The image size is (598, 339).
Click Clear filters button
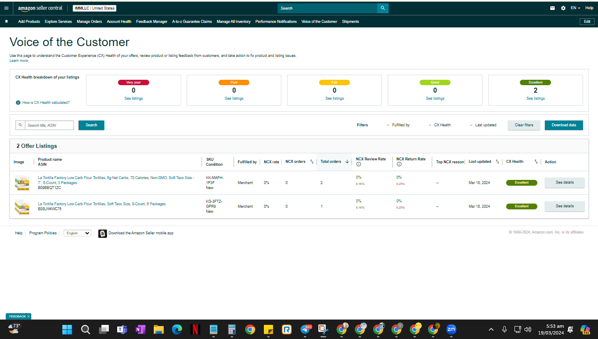pyautogui.click(x=524, y=125)
